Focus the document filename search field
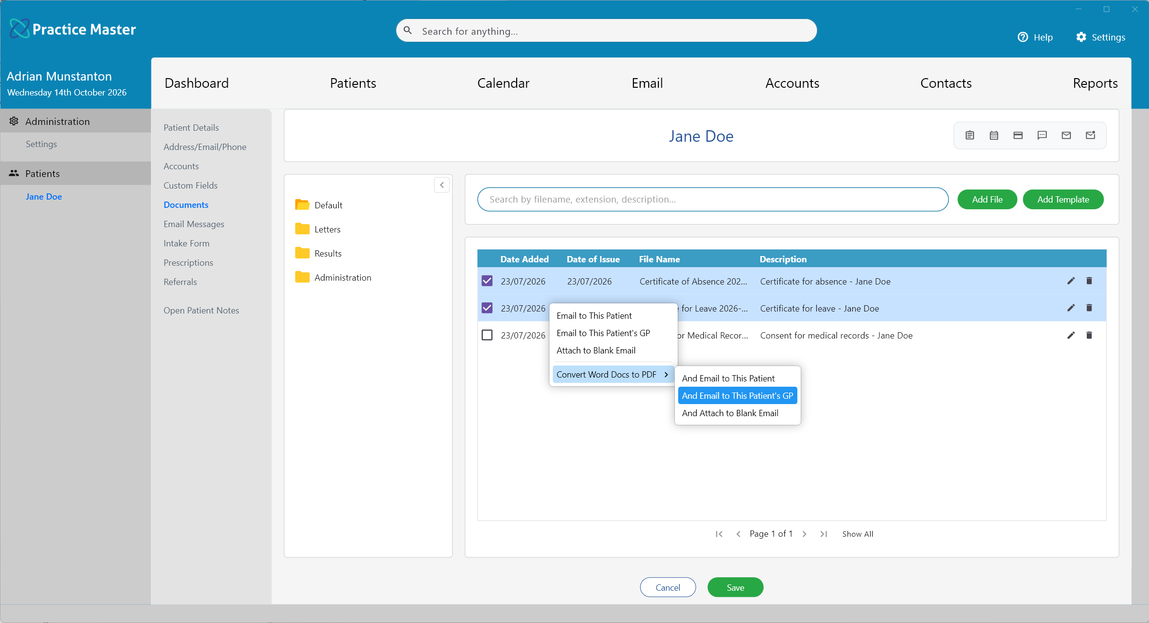1149x623 pixels. click(713, 200)
